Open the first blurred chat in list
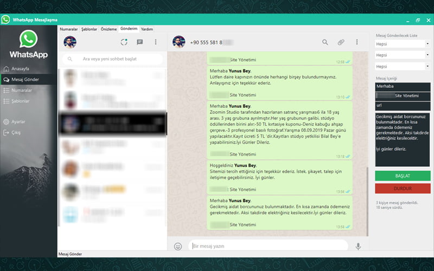Screen dimensions: 434x271 coord(113,78)
